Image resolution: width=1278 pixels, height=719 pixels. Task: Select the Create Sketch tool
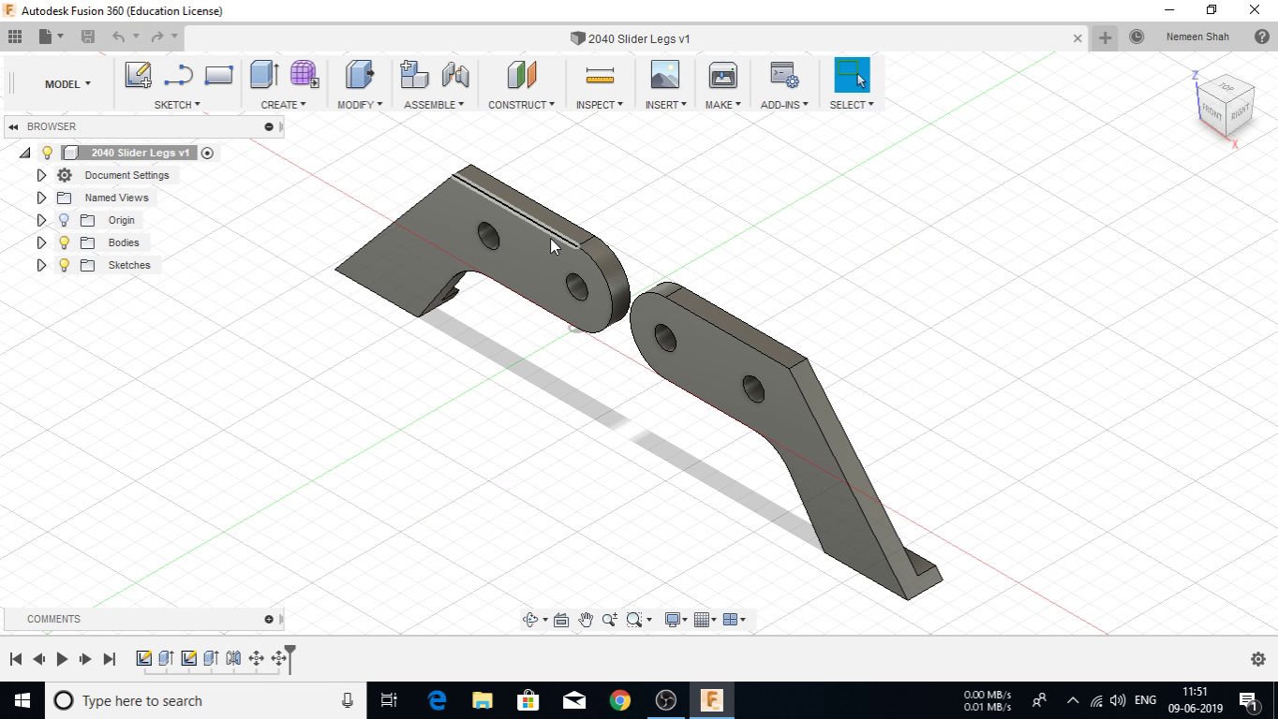point(138,75)
